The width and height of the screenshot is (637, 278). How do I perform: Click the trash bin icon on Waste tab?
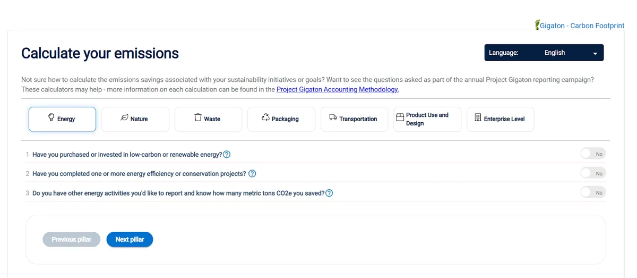[x=198, y=117]
